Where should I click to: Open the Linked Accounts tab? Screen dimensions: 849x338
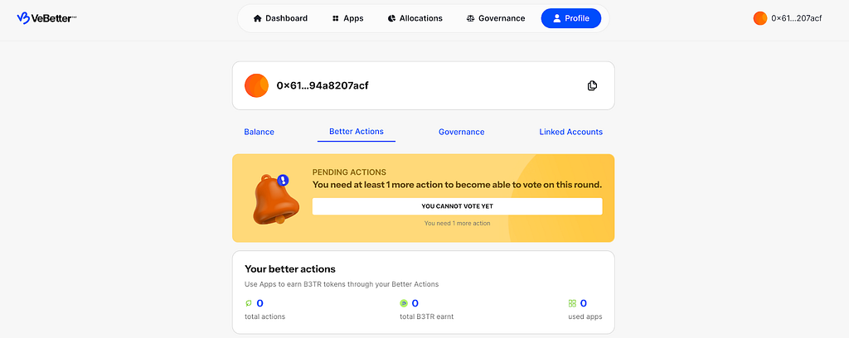coord(570,132)
